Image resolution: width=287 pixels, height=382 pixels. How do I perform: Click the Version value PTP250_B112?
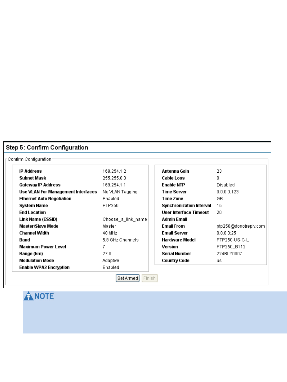[x=231, y=247]
